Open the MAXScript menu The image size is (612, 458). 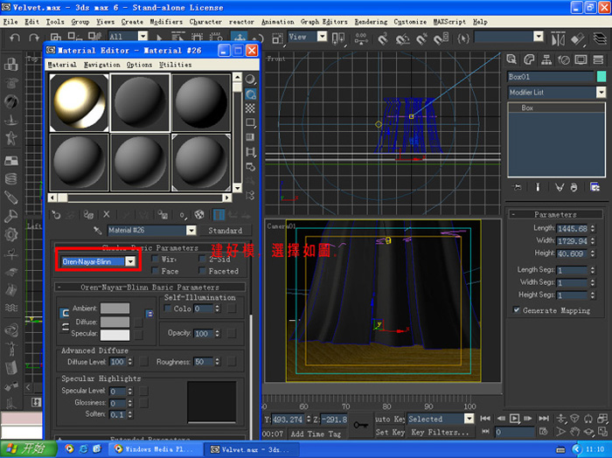(x=449, y=22)
